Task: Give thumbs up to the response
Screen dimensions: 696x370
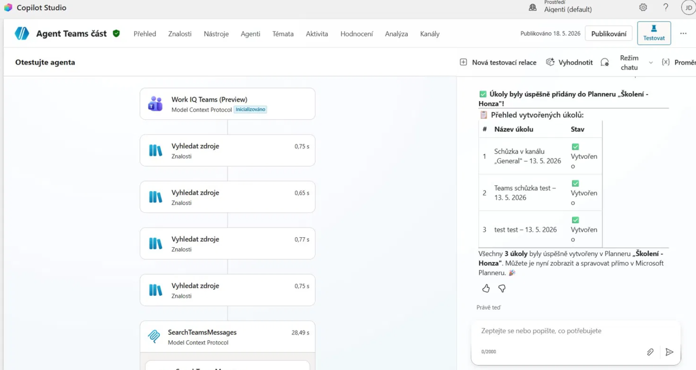Action: [486, 288]
